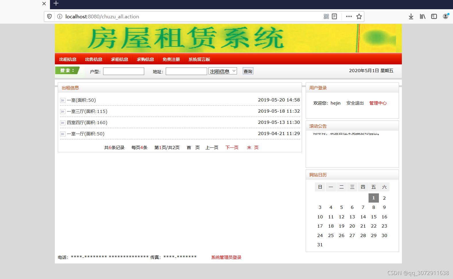Click the 滚动公告 panel header
Image resolution: width=453 pixels, height=279 pixels.
[x=352, y=126]
